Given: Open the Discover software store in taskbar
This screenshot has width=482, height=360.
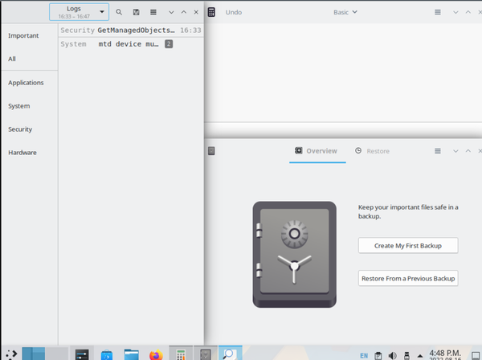Looking at the screenshot, I should 107,354.
